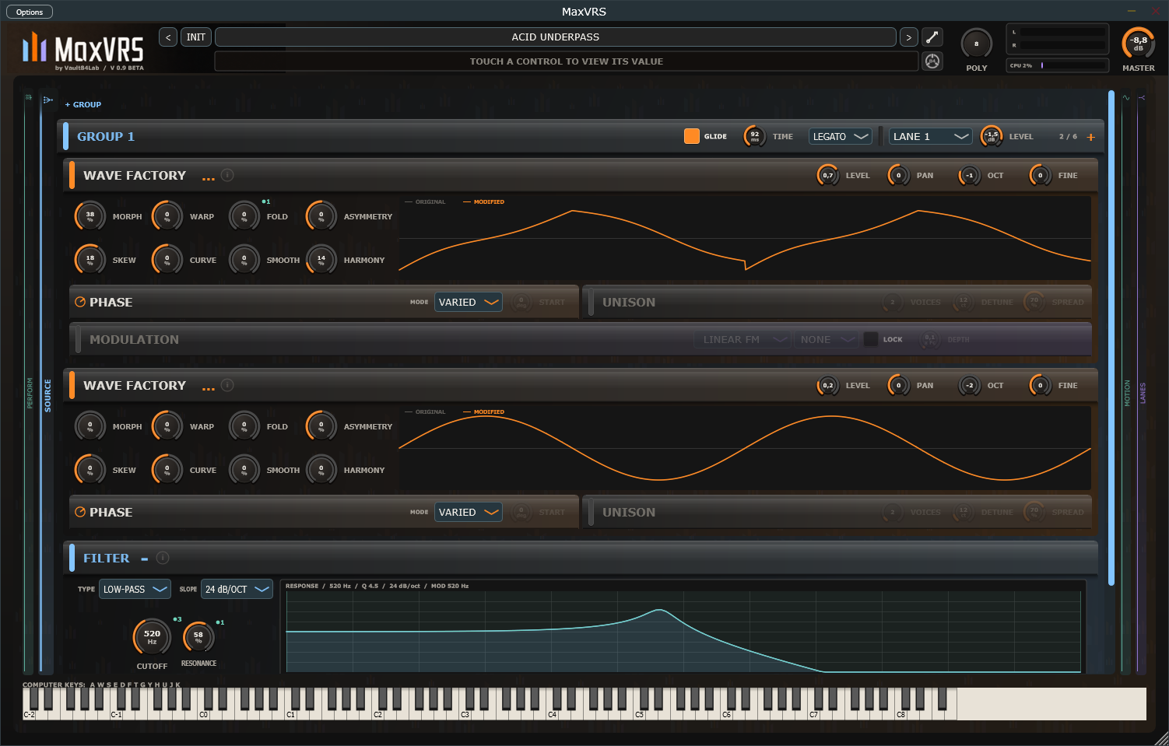Switch to the Source tab
Viewport: 1169px width, 746px height.
coord(47,395)
